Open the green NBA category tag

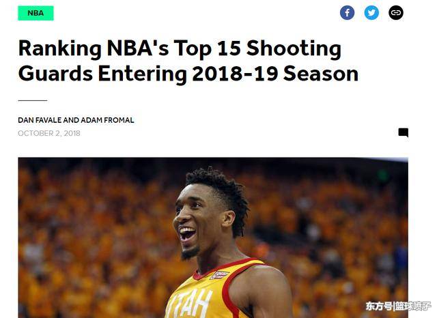pos(36,13)
